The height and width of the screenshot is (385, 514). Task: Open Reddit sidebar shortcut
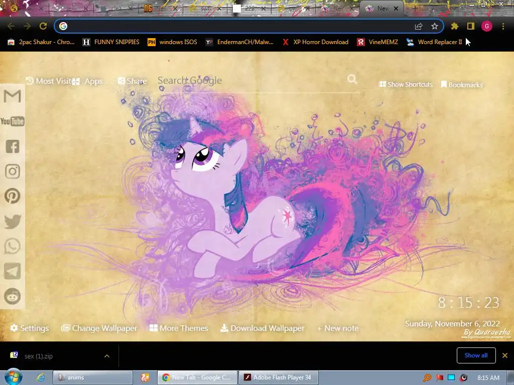[x=13, y=296]
